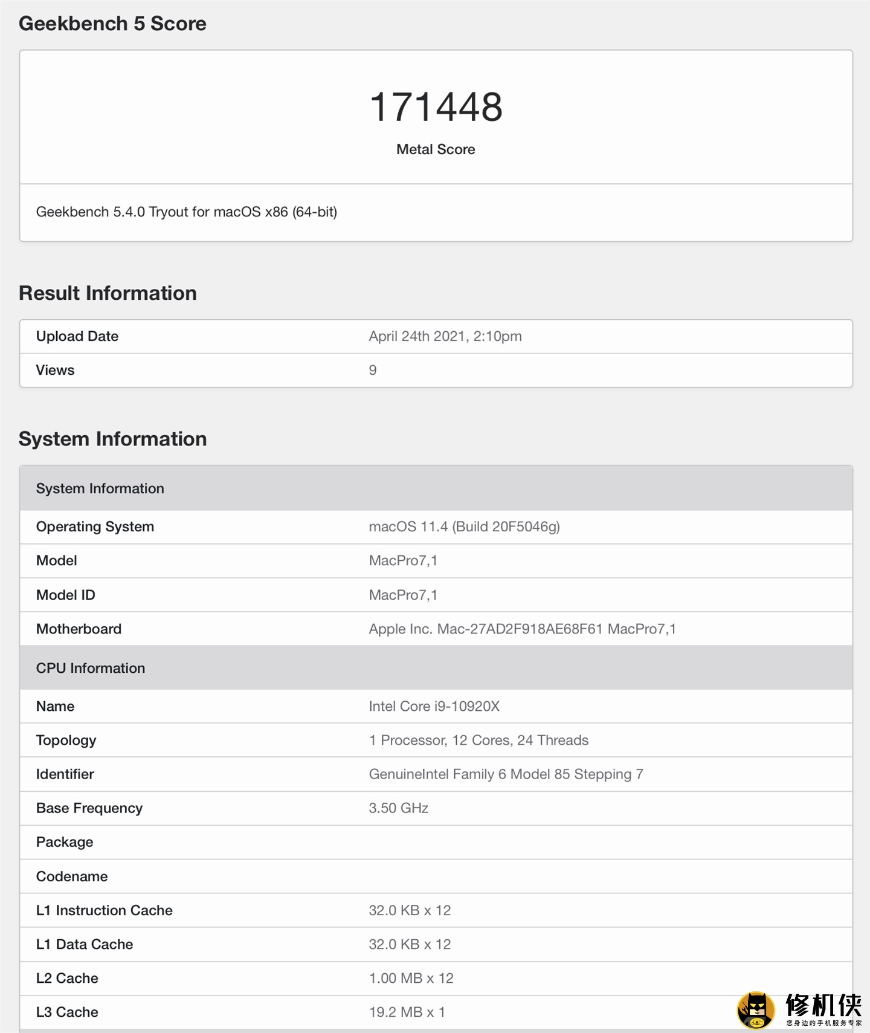Select the 19.2 MB x 1 value
The height and width of the screenshot is (1033, 870).
click(407, 1012)
